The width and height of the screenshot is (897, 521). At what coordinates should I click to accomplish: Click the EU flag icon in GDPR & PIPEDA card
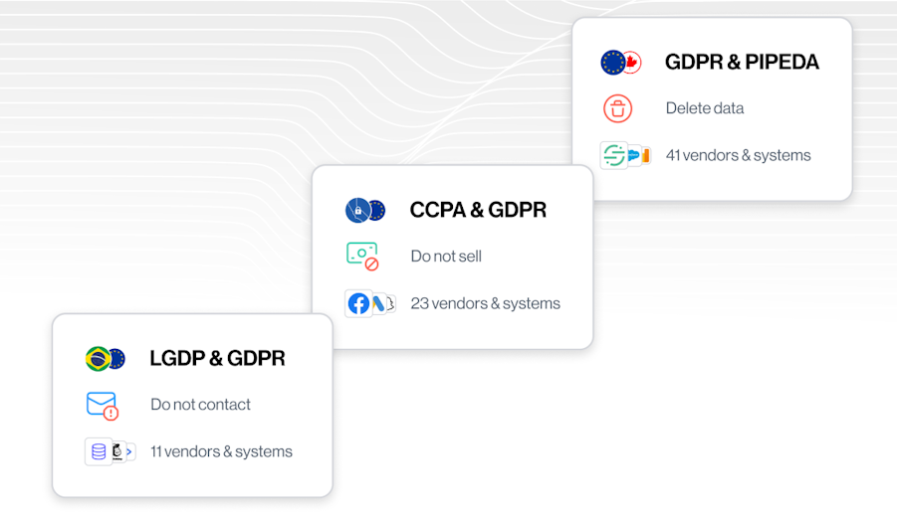(x=612, y=63)
